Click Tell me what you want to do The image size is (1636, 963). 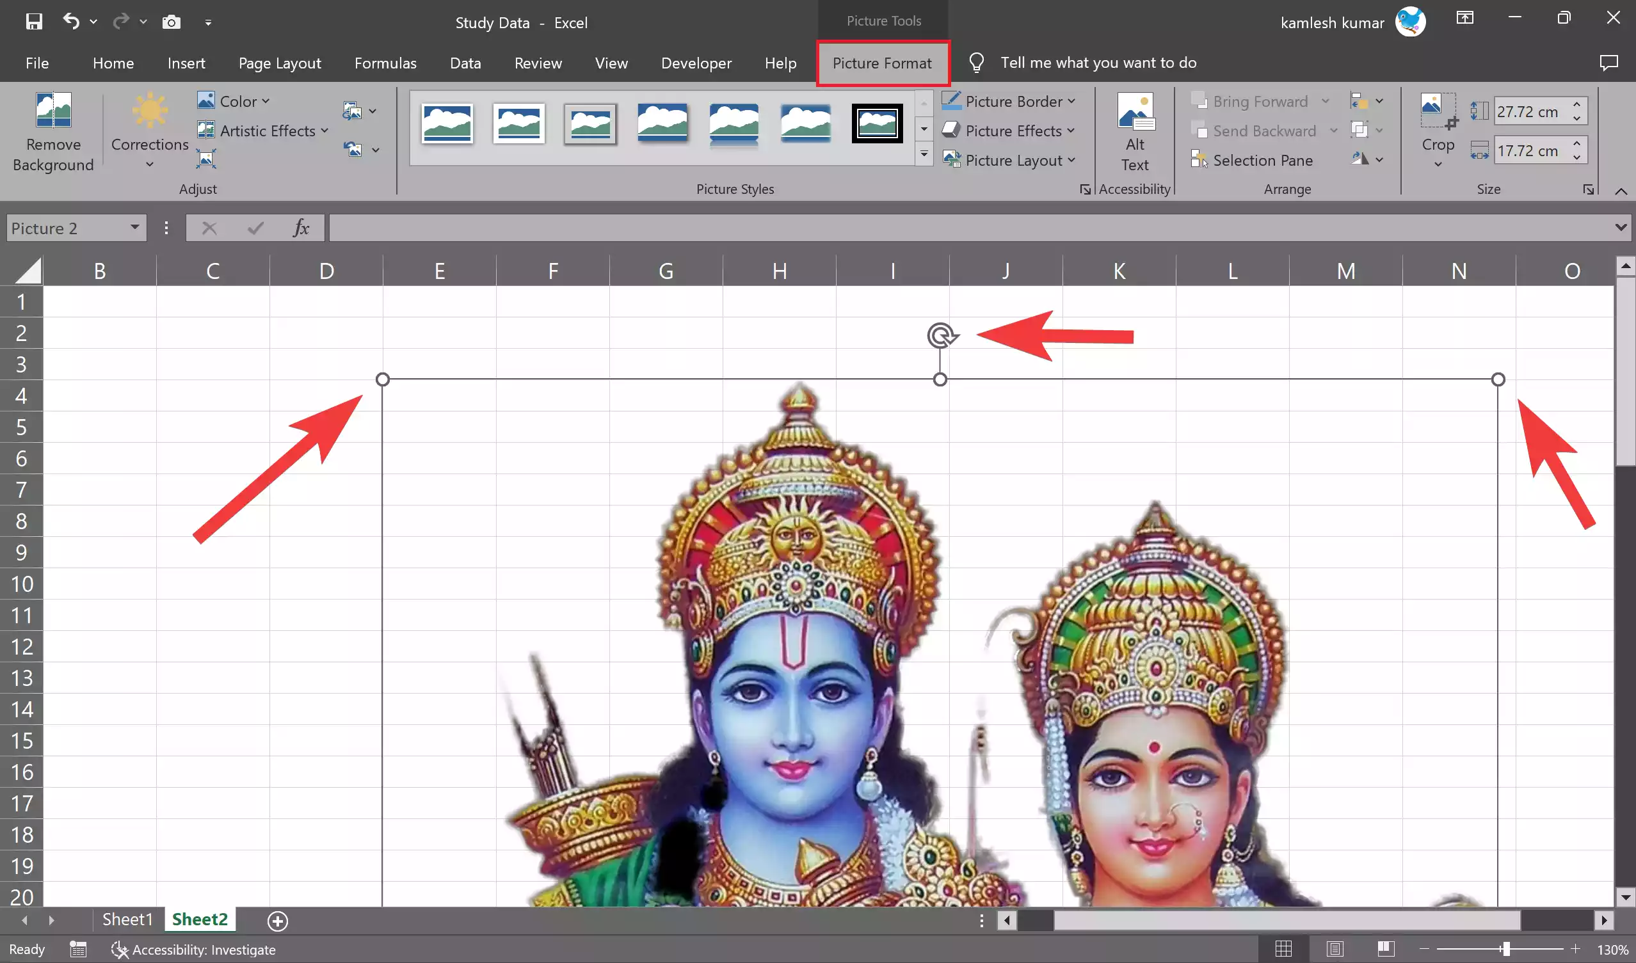(1098, 62)
